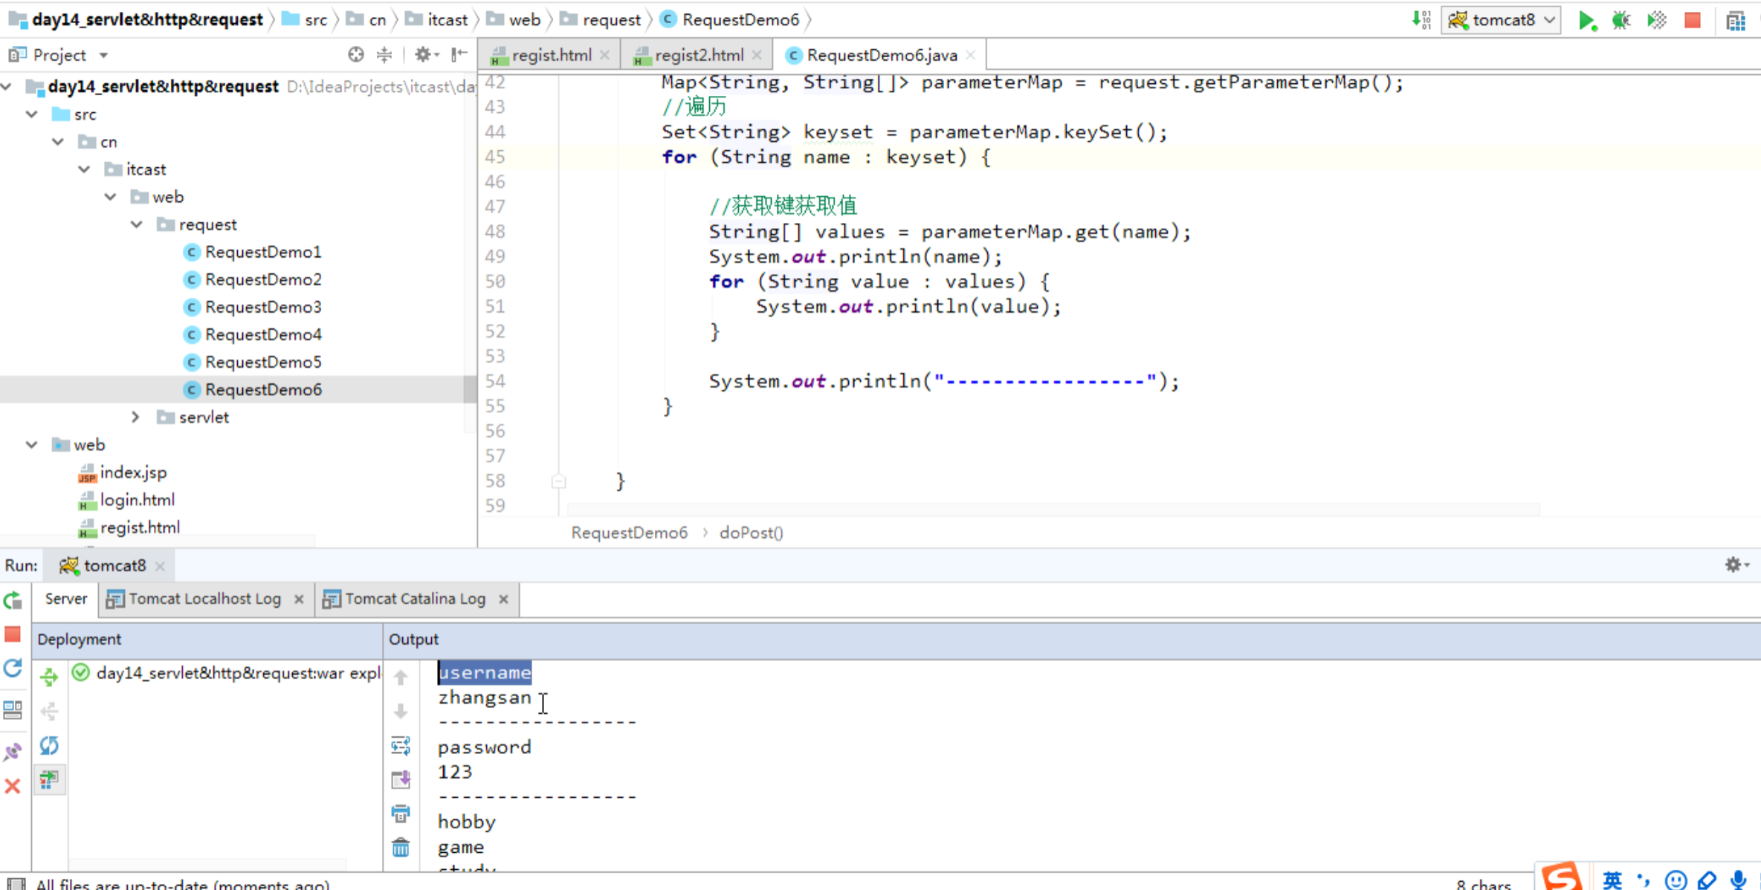Collapse the request package folder

point(137,224)
